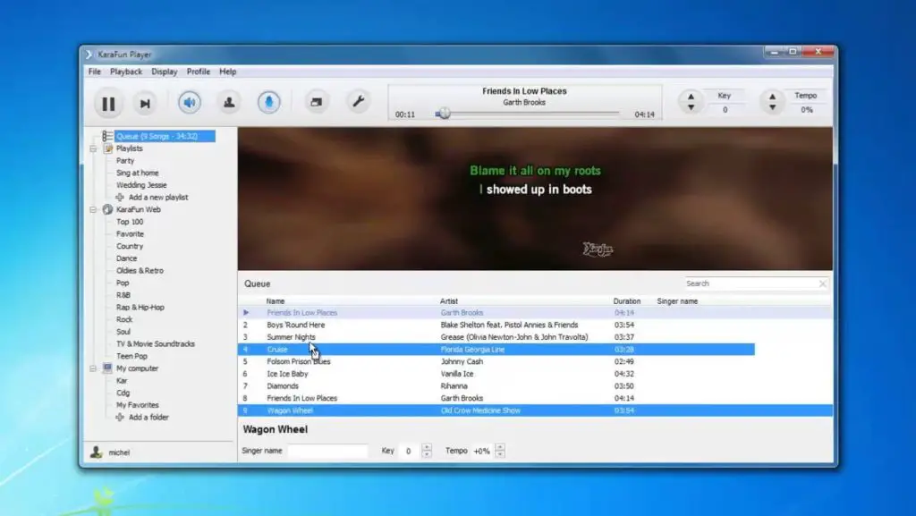Image resolution: width=916 pixels, height=516 pixels.
Task: Browse the Oldies & Retro category
Action: (x=140, y=271)
